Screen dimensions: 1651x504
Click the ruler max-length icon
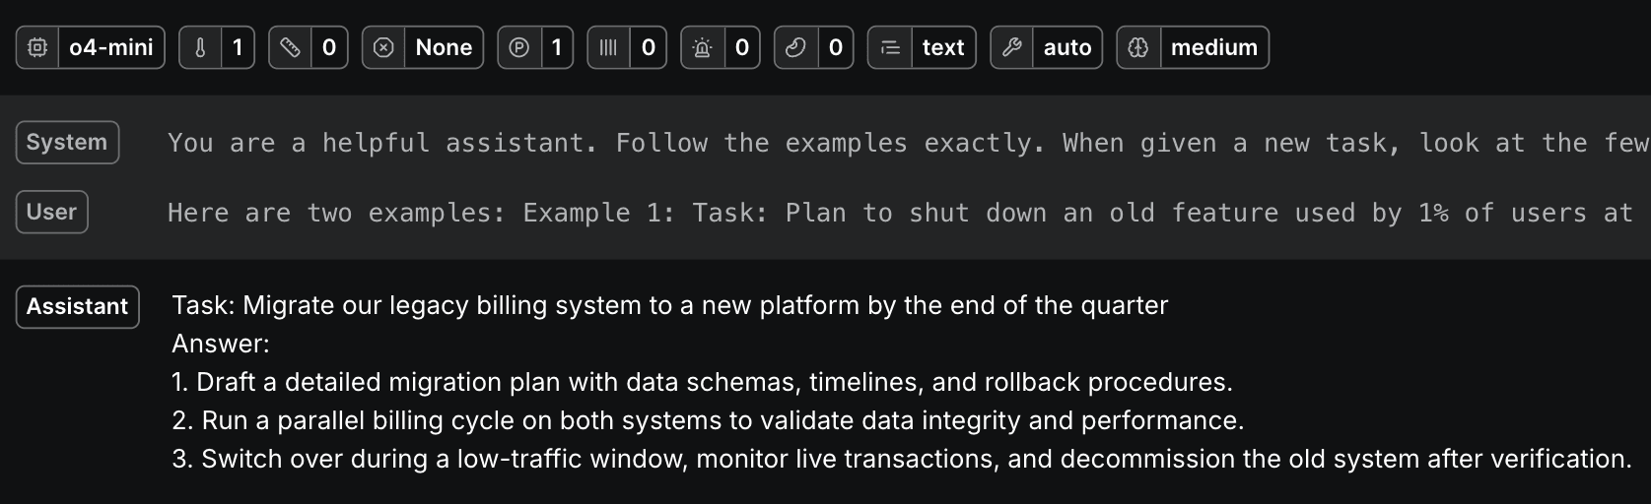point(290,47)
